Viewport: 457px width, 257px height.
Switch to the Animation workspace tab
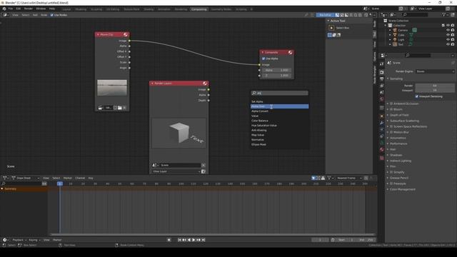164,9
